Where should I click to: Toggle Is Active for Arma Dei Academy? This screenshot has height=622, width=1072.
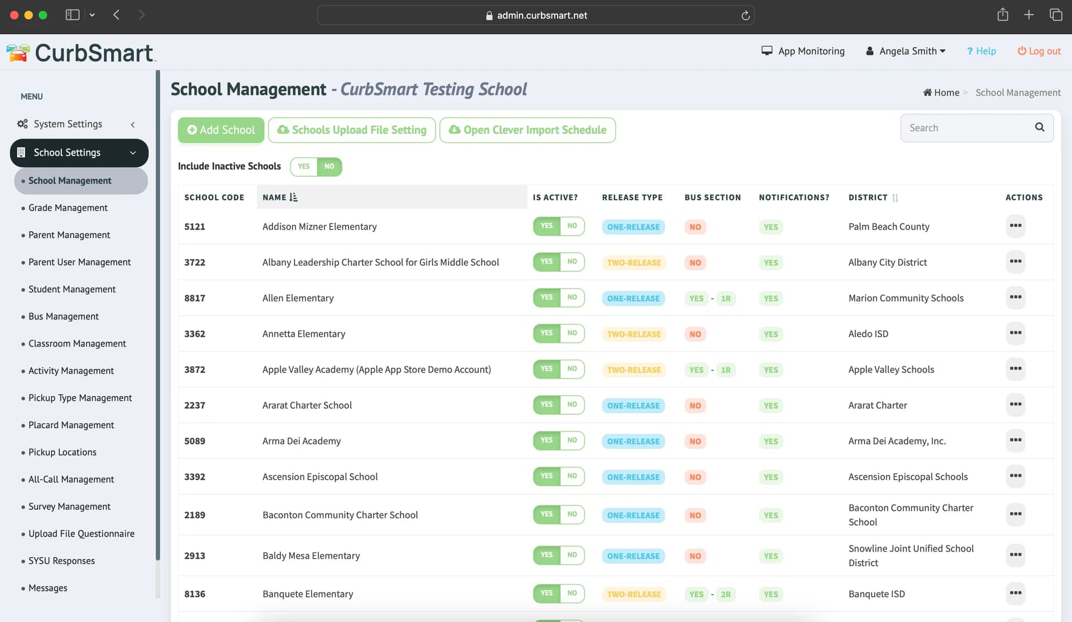(x=558, y=441)
